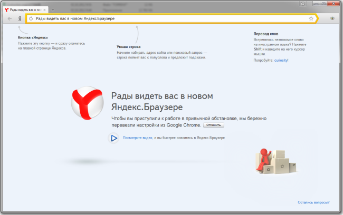Click the 'Перевод слов' heading
This screenshot has height=215, width=343.
tap(266, 34)
